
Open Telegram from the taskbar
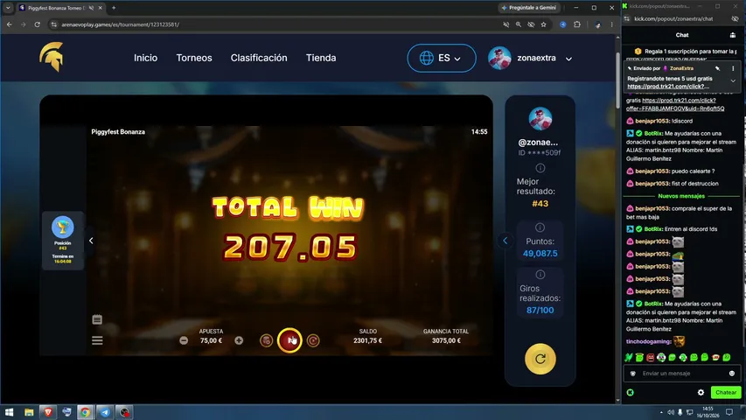105,412
